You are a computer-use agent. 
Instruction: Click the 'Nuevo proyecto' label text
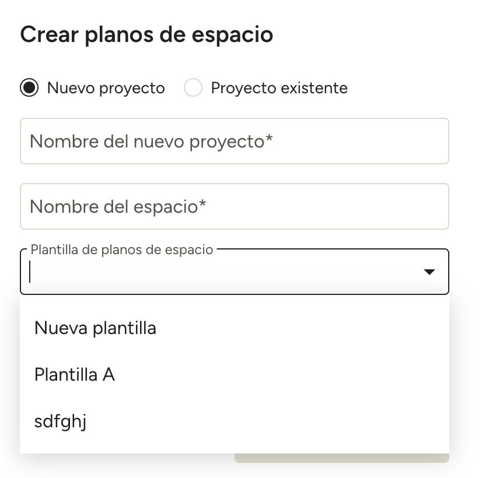pos(106,89)
